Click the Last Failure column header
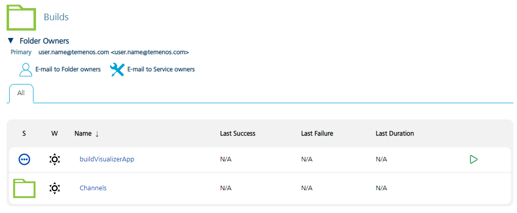 click(x=317, y=134)
